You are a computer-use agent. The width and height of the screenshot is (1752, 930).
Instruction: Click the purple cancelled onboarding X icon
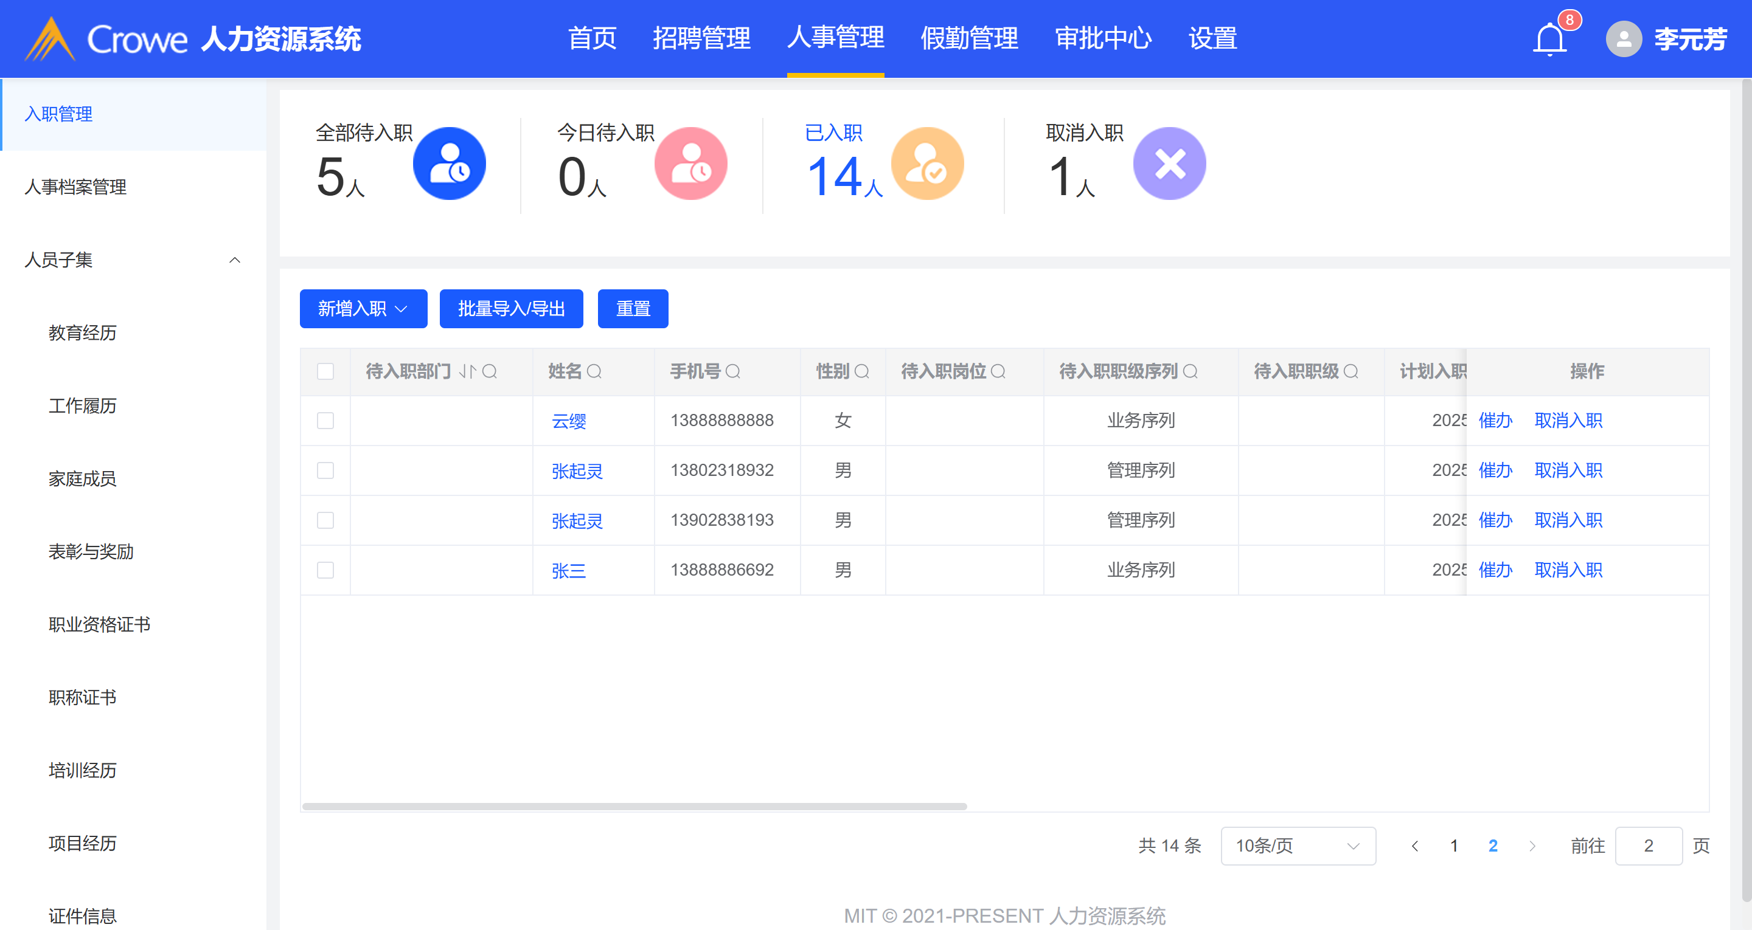pos(1169,163)
